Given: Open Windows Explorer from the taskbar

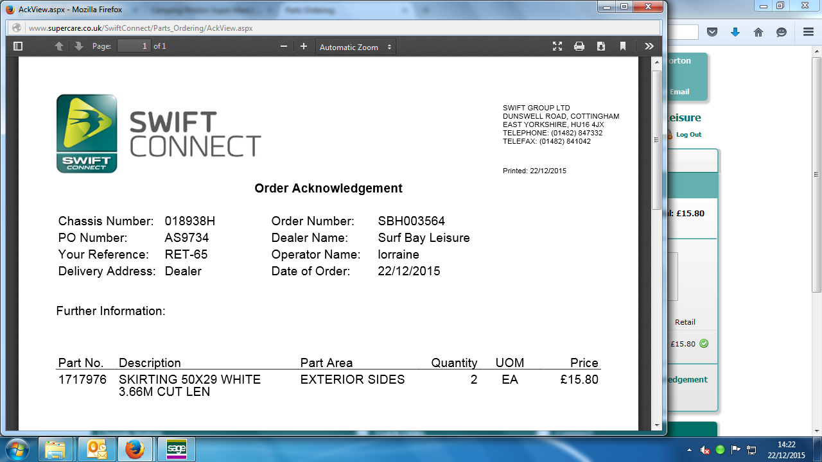Looking at the screenshot, I should 57,449.
